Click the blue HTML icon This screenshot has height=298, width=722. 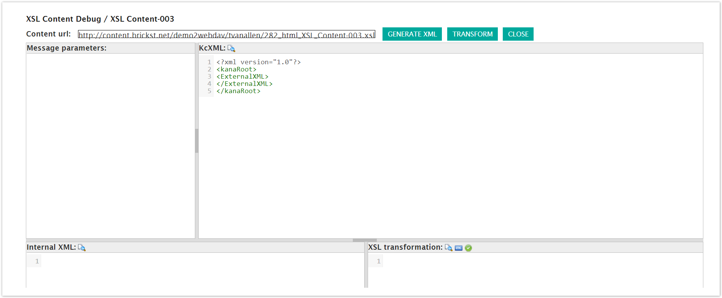tap(459, 248)
